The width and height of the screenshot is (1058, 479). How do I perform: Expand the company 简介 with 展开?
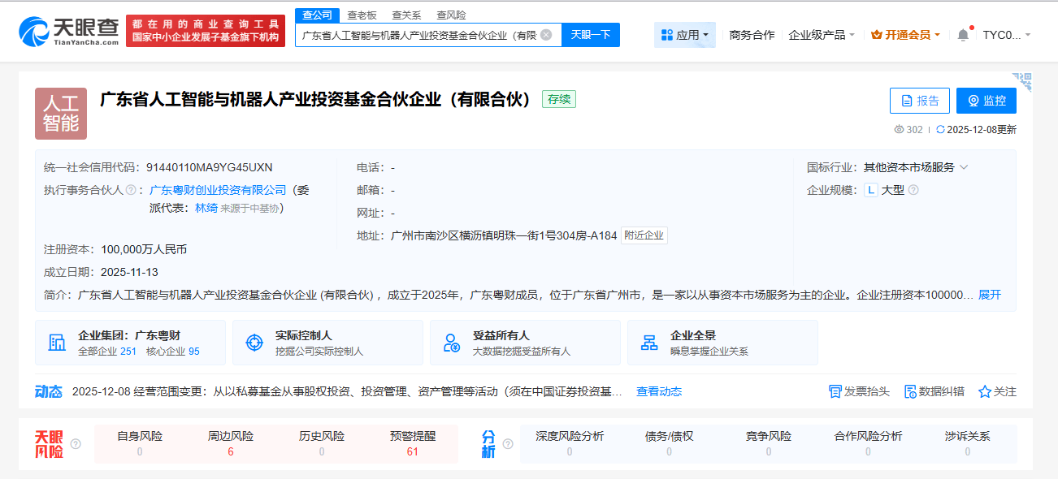click(990, 295)
